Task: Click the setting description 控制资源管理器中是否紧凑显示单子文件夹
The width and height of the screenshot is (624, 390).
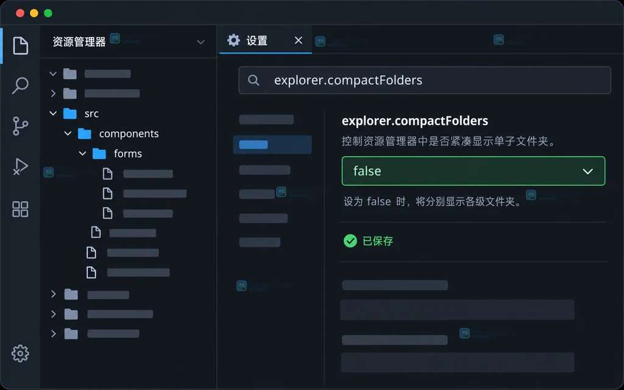Action: [x=450, y=141]
